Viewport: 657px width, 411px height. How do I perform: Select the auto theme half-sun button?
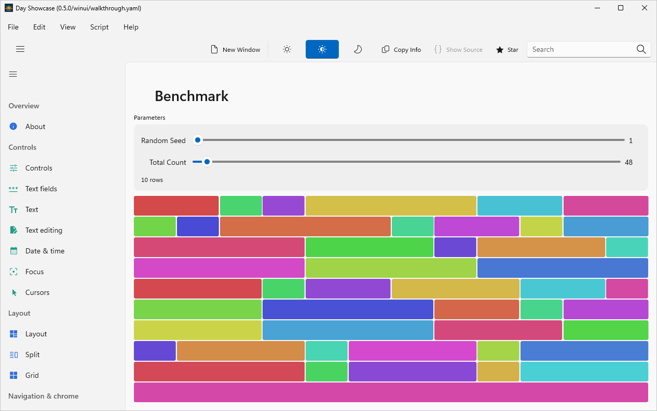[322, 49]
